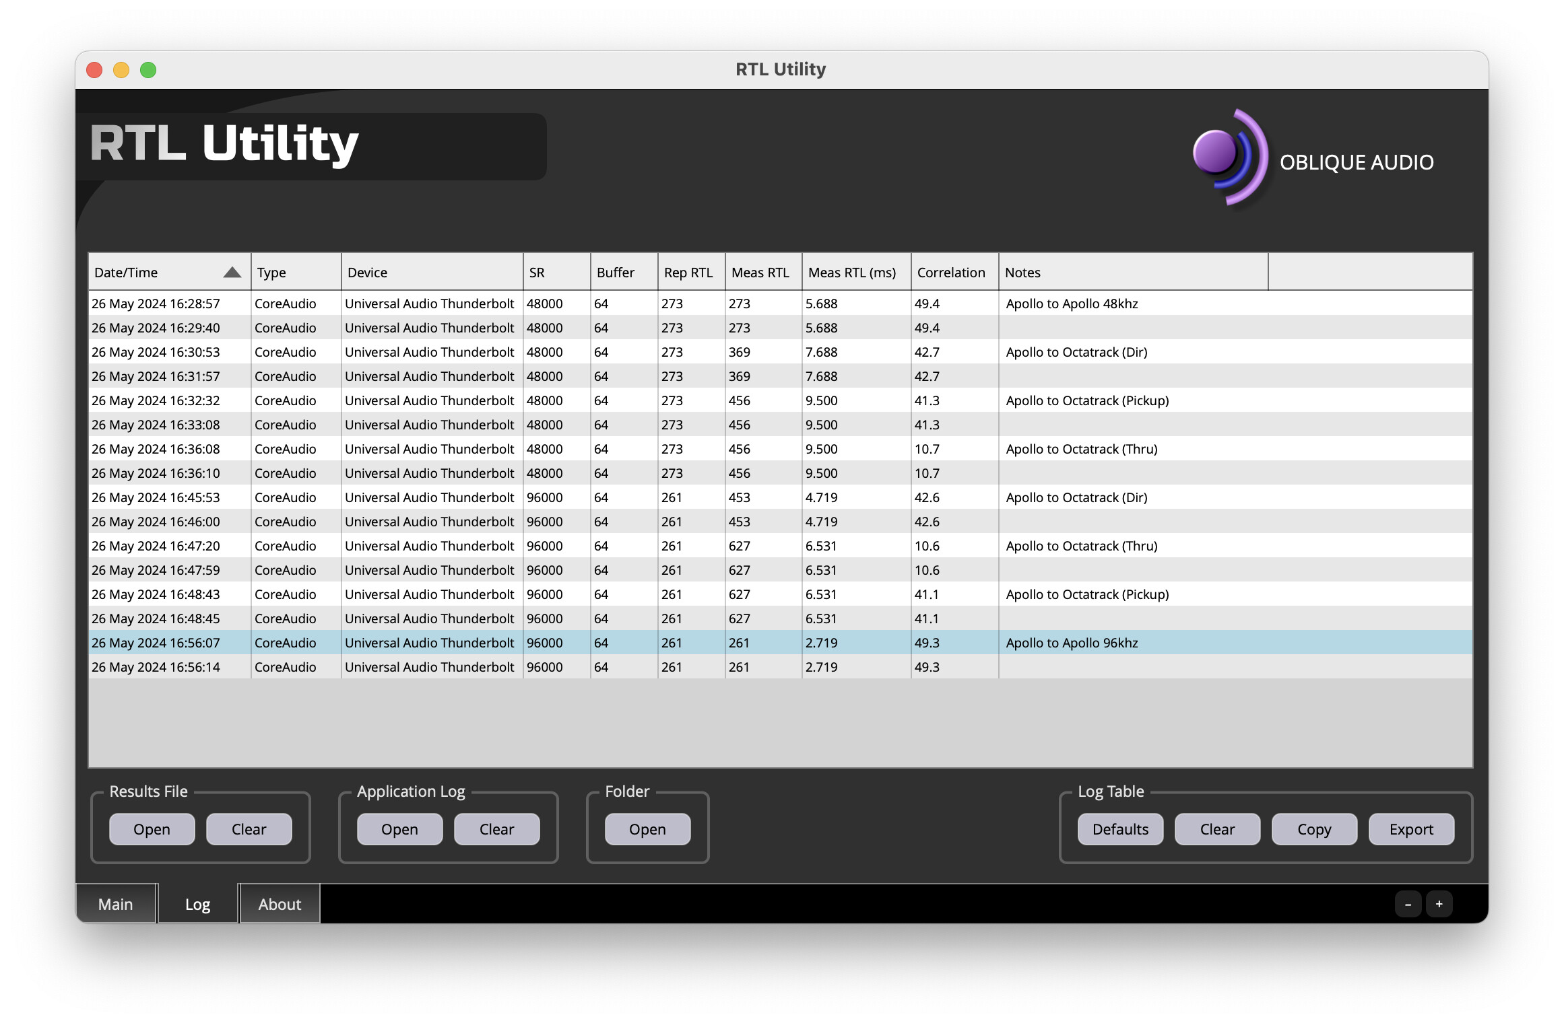This screenshot has height=1023, width=1564.
Task: Export the Log Table
Action: click(x=1411, y=829)
